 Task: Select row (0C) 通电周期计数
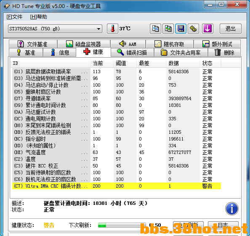click(117, 119)
